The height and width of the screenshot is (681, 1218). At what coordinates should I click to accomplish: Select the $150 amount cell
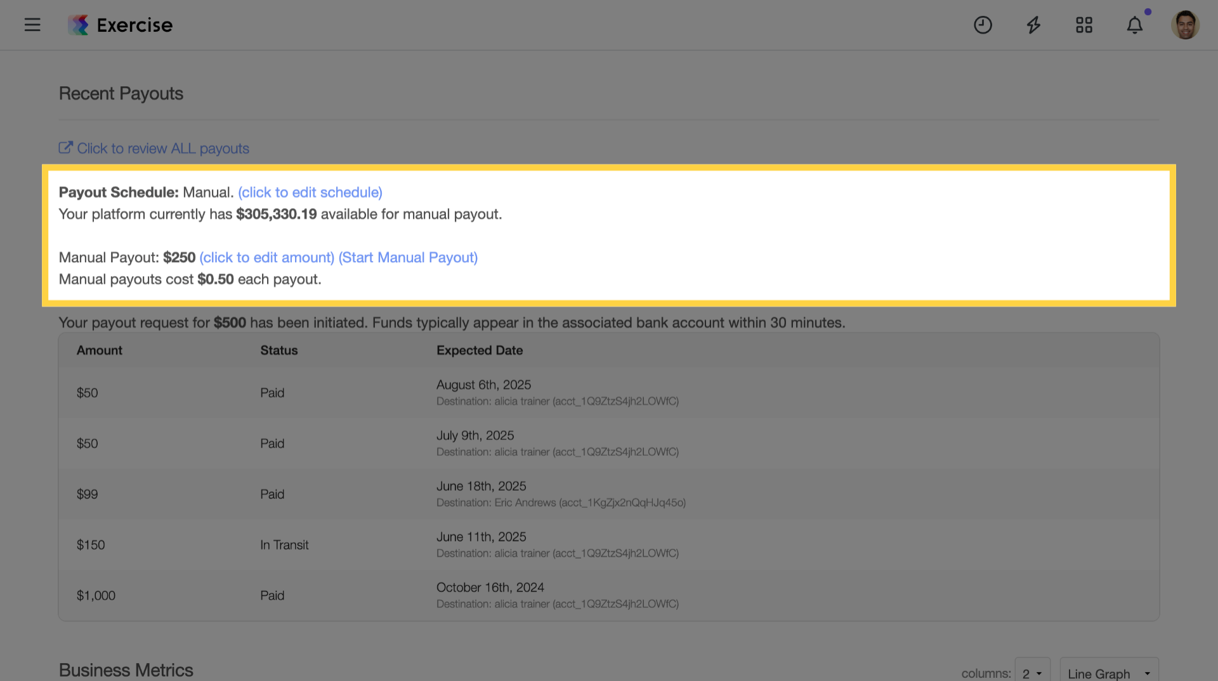(x=91, y=545)
